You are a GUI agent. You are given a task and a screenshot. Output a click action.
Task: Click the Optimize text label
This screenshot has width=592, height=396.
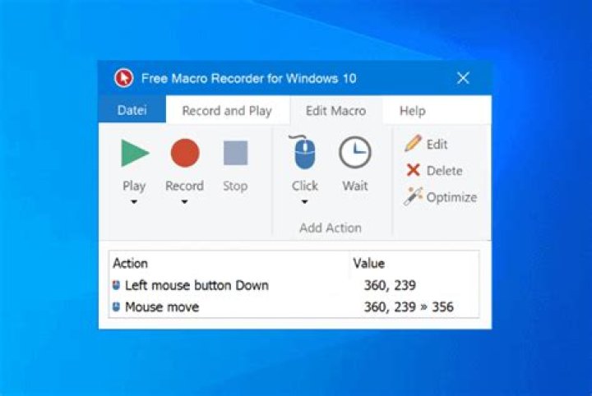451,197
